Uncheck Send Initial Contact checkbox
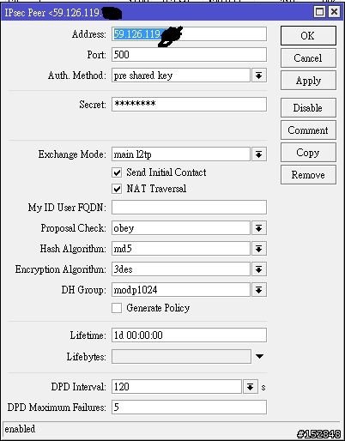The width and height of the screenshot is (345, 441). click(117, 172)
